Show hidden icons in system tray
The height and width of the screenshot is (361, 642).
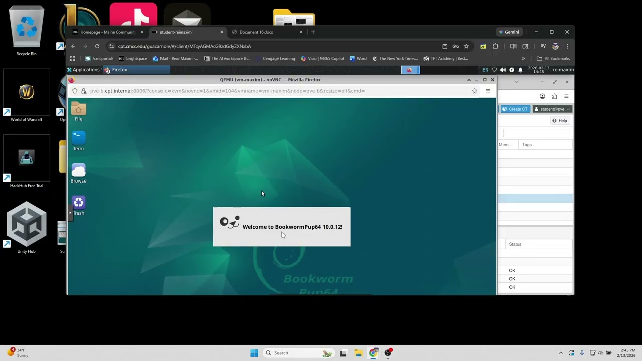pos(560,353)
